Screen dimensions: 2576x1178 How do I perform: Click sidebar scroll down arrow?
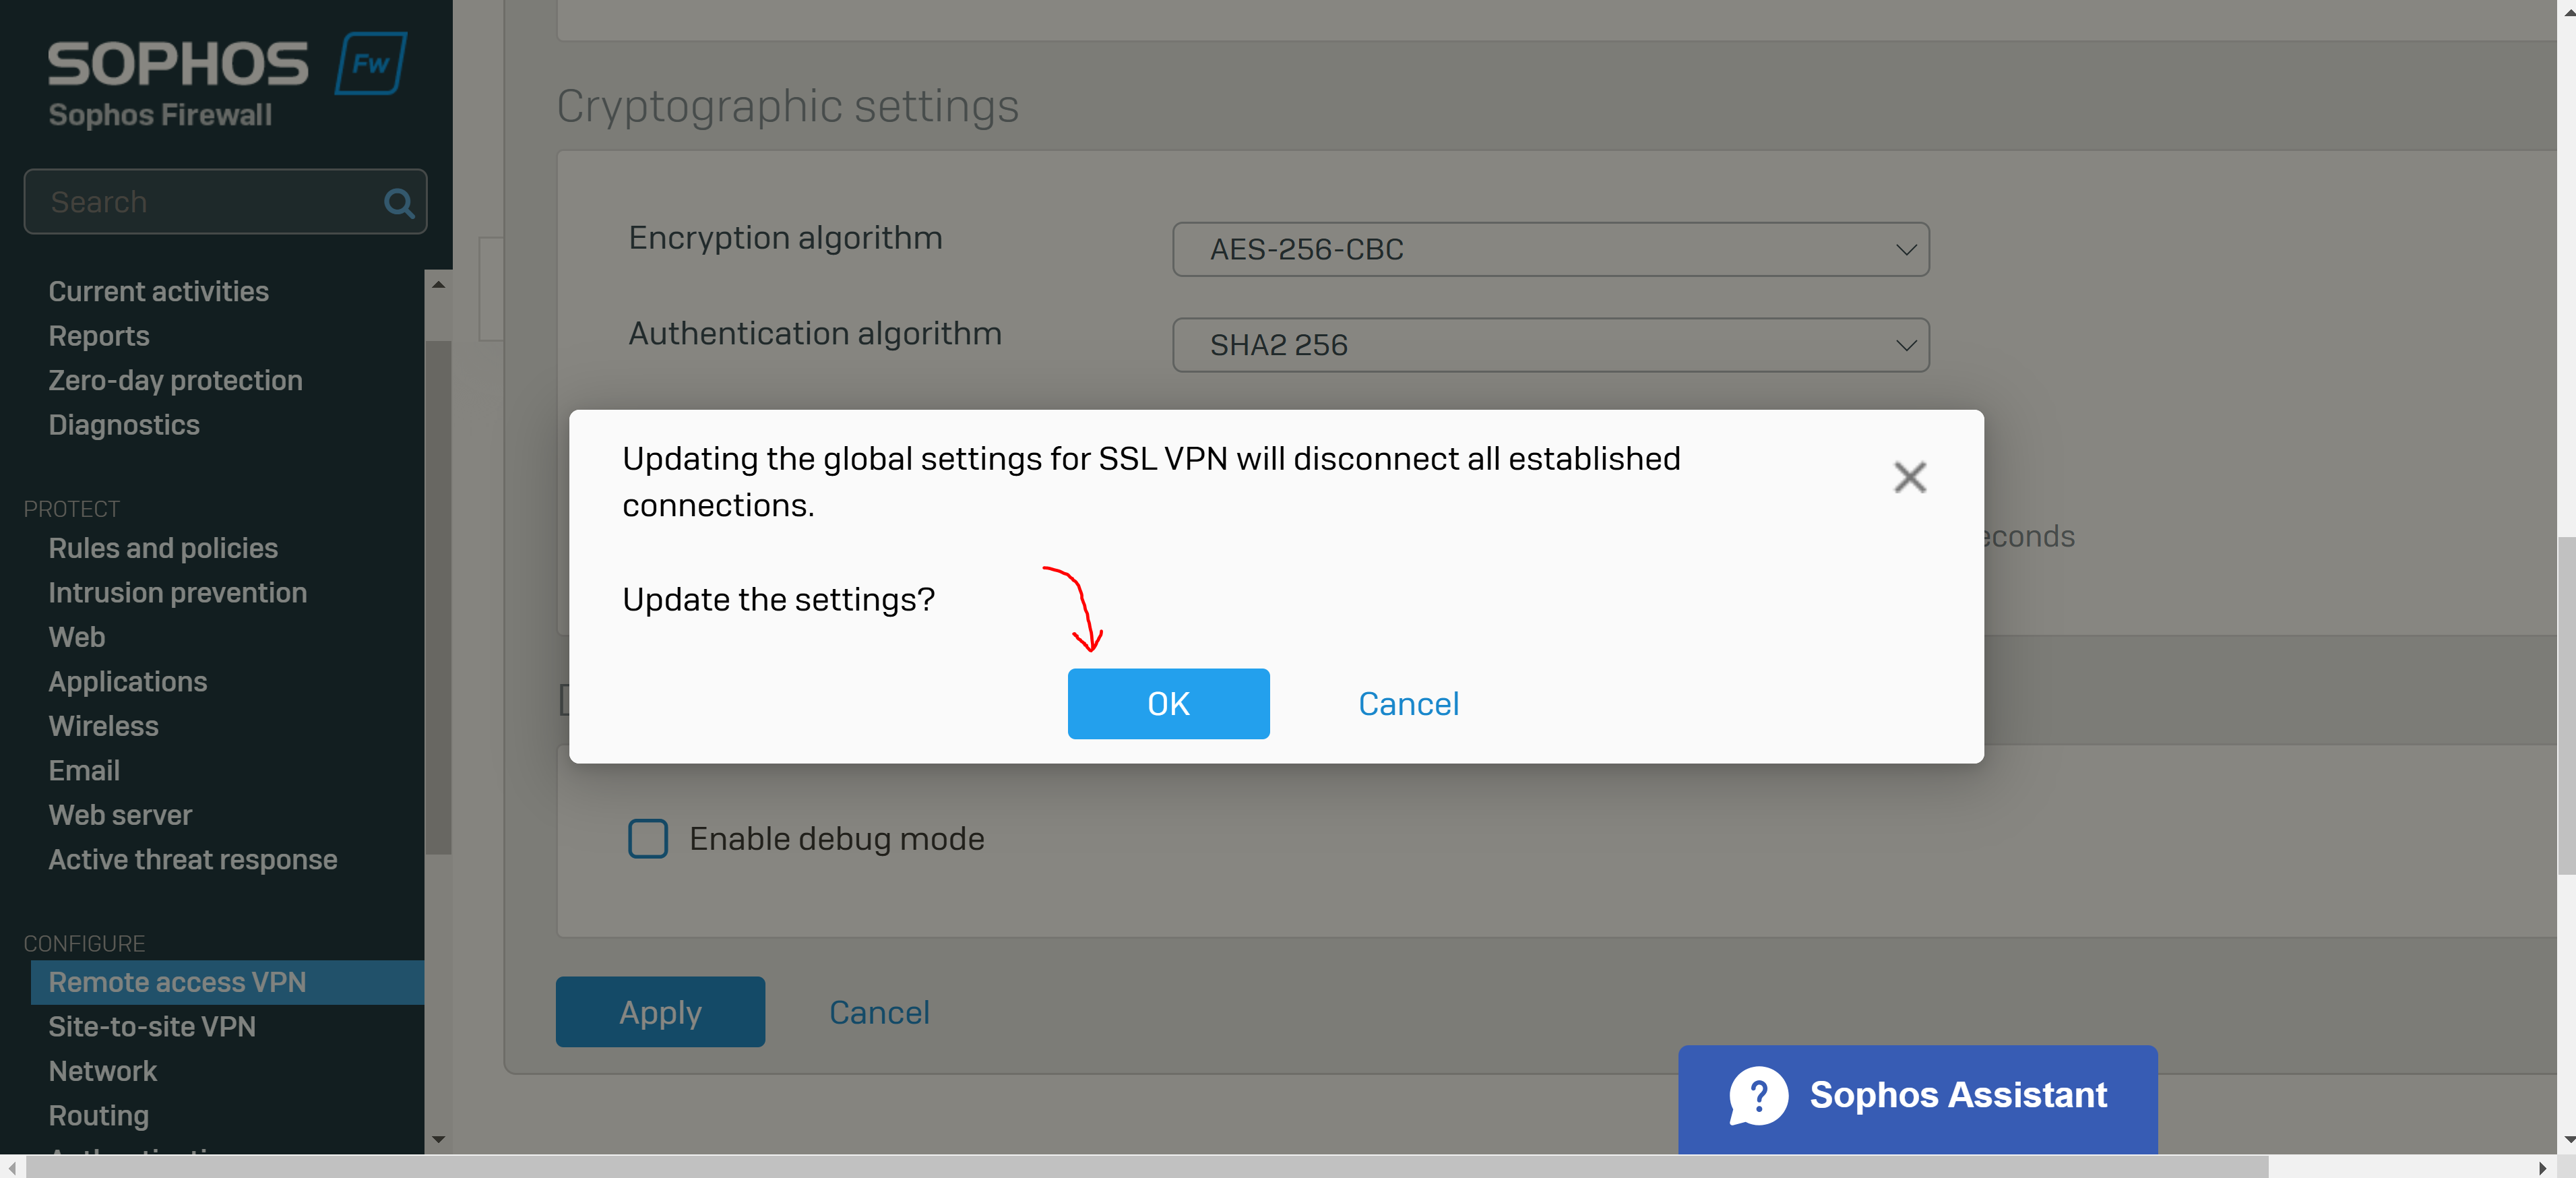(x=438, y=1139)
